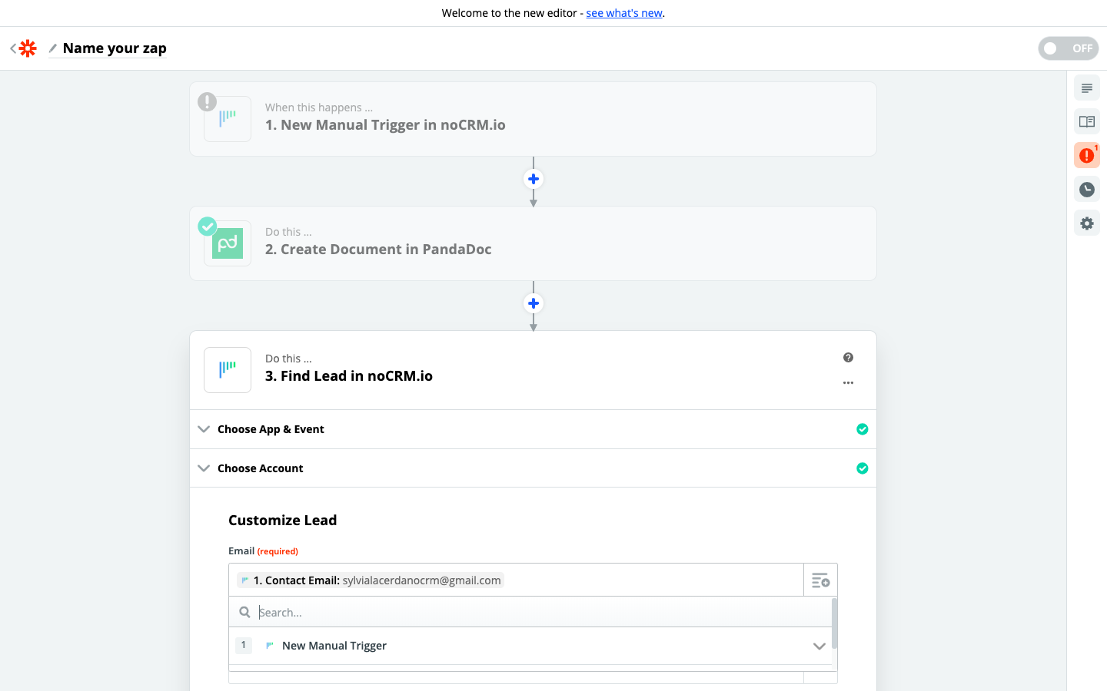Open the "see what's new" link
The height and width of the screenshot is (691, 1107).
coord(624,13)
